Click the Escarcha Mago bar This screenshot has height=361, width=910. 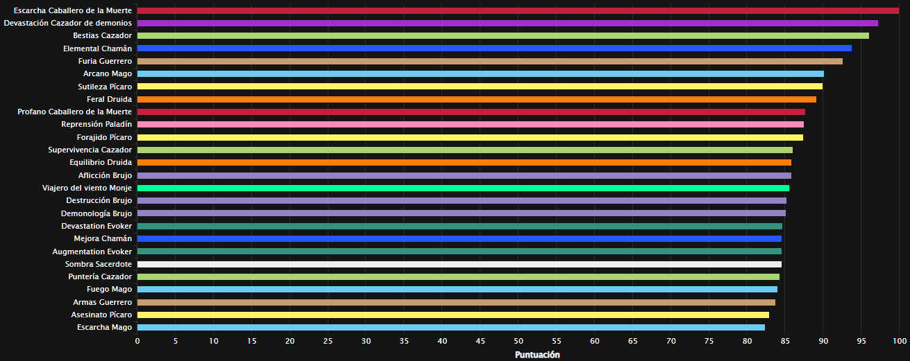pyautogui.click(x=450, y=328)
